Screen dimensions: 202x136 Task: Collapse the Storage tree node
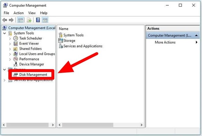point(4,70)
